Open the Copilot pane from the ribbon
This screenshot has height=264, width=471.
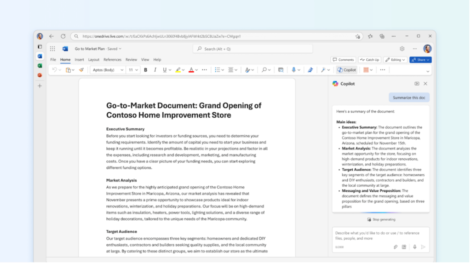346,70
